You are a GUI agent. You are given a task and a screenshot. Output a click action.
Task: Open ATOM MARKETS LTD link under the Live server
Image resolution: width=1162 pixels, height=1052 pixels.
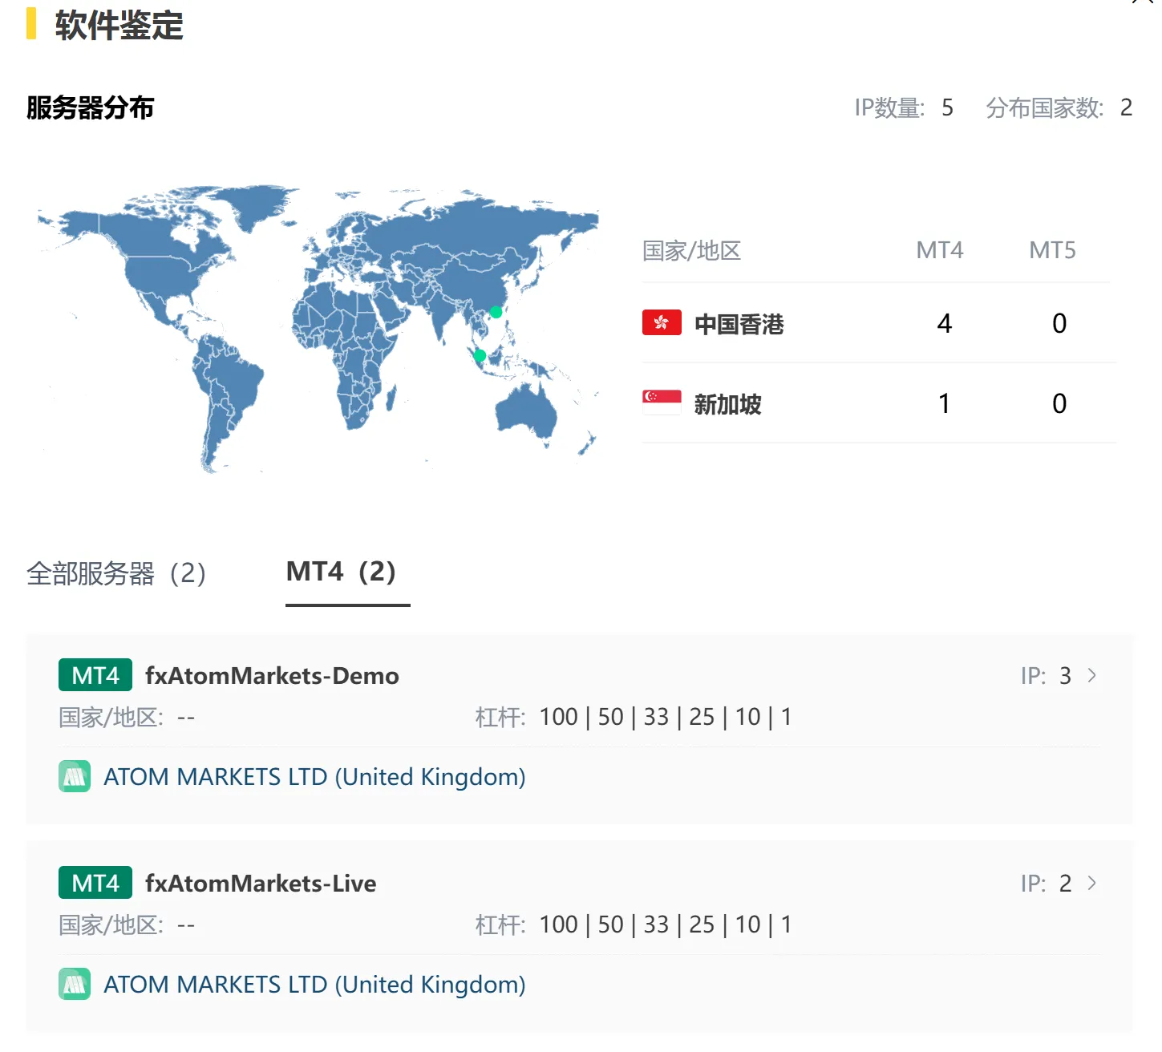point(314,984)
